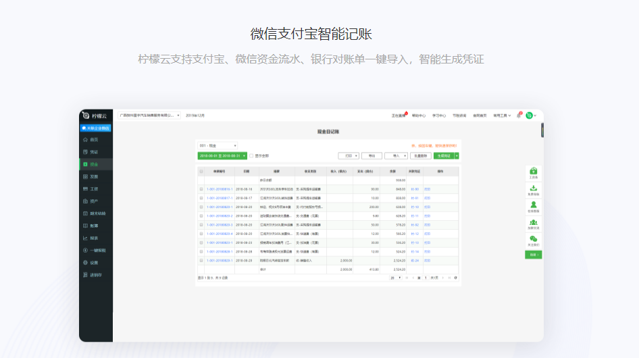The height and width of the screenshot is (358, 639).
Task: Check the row 1-001-20180816-1 checkbox
Action: 201,189
